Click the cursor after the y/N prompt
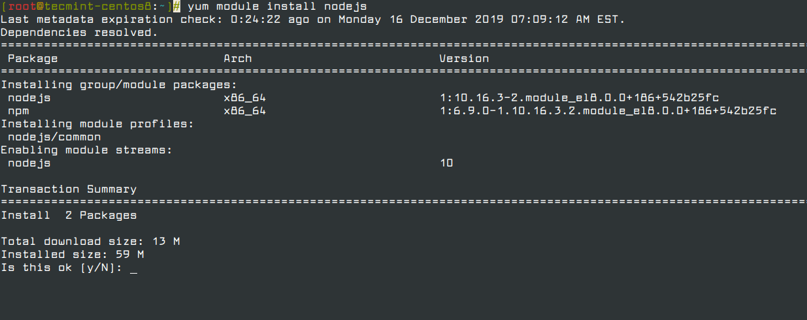The height and width of the screenshot is (320, 807). (x=133, y=271)
